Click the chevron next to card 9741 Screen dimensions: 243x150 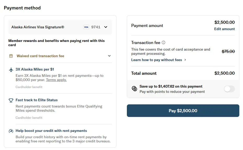click(106, 27)
